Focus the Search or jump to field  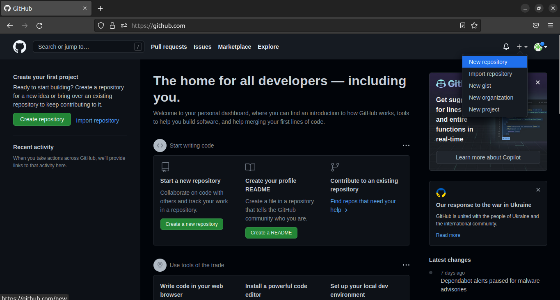pyautogui.click(x=89, y=47)
